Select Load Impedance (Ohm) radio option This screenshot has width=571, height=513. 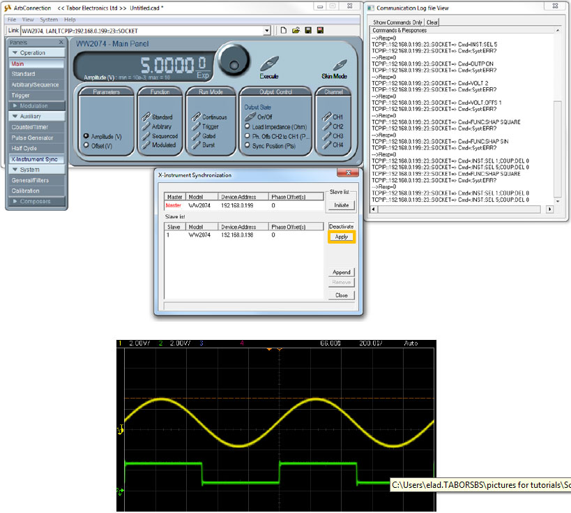pos(247,127)
